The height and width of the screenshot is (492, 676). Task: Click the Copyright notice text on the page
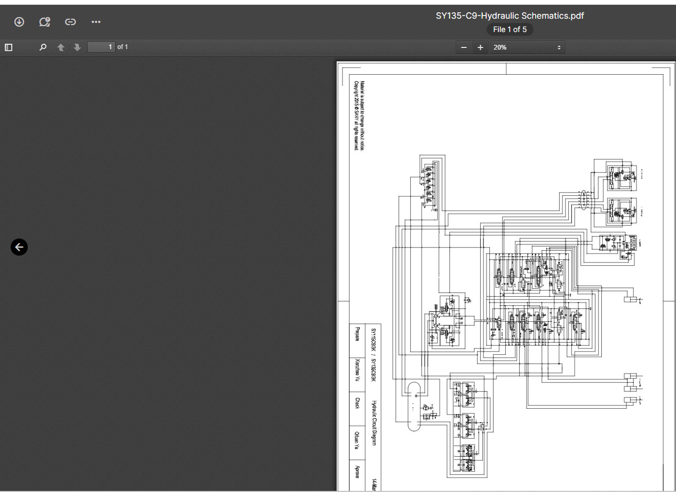click(356, 116)
